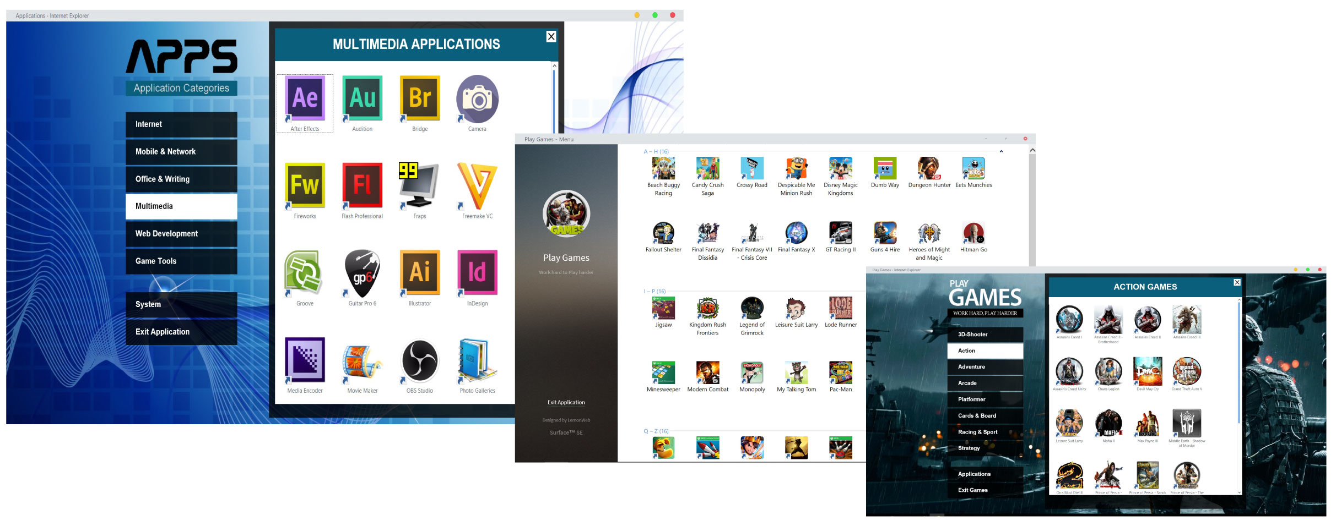This screenshot has width=1336, height=526.
Task: Collapse the I – P games group header
Action: [655, 291]
